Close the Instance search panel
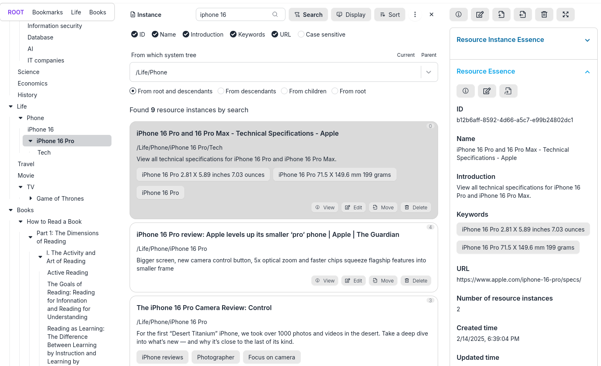 click(x=431, y=14)
